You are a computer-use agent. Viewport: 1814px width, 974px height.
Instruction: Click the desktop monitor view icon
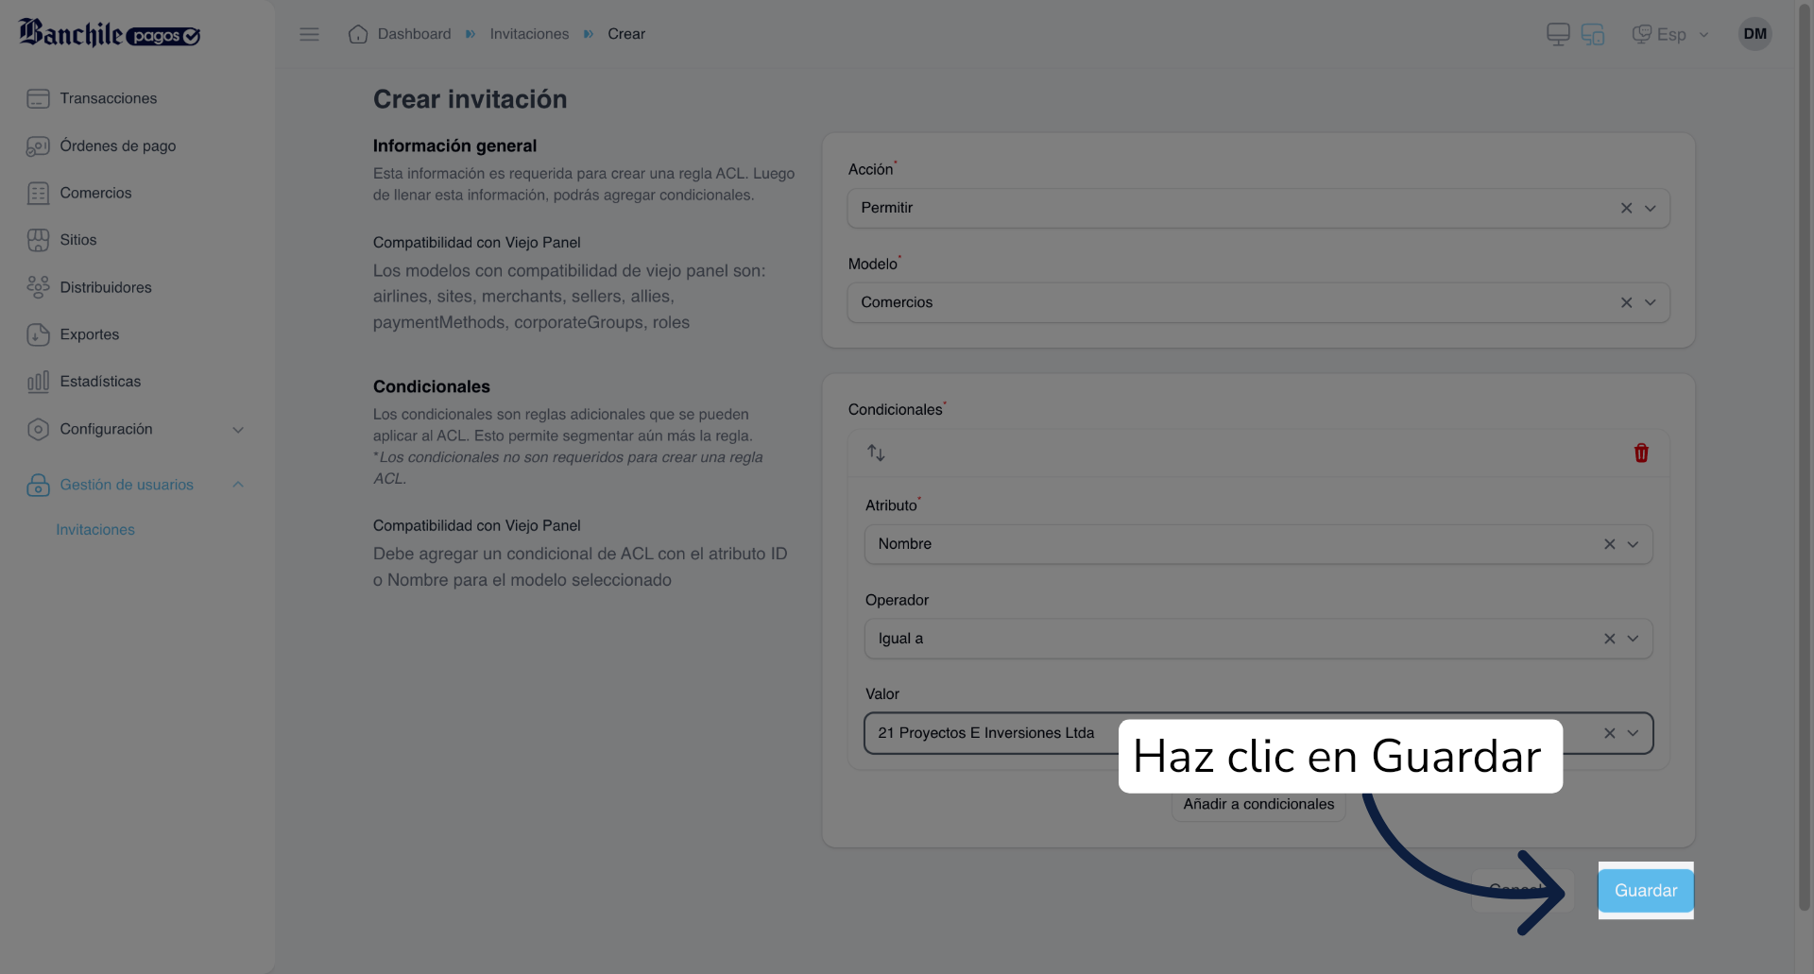point(1558,34)
